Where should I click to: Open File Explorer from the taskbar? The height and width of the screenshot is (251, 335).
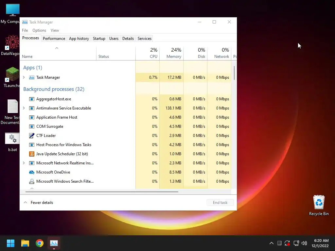(25, 243)
